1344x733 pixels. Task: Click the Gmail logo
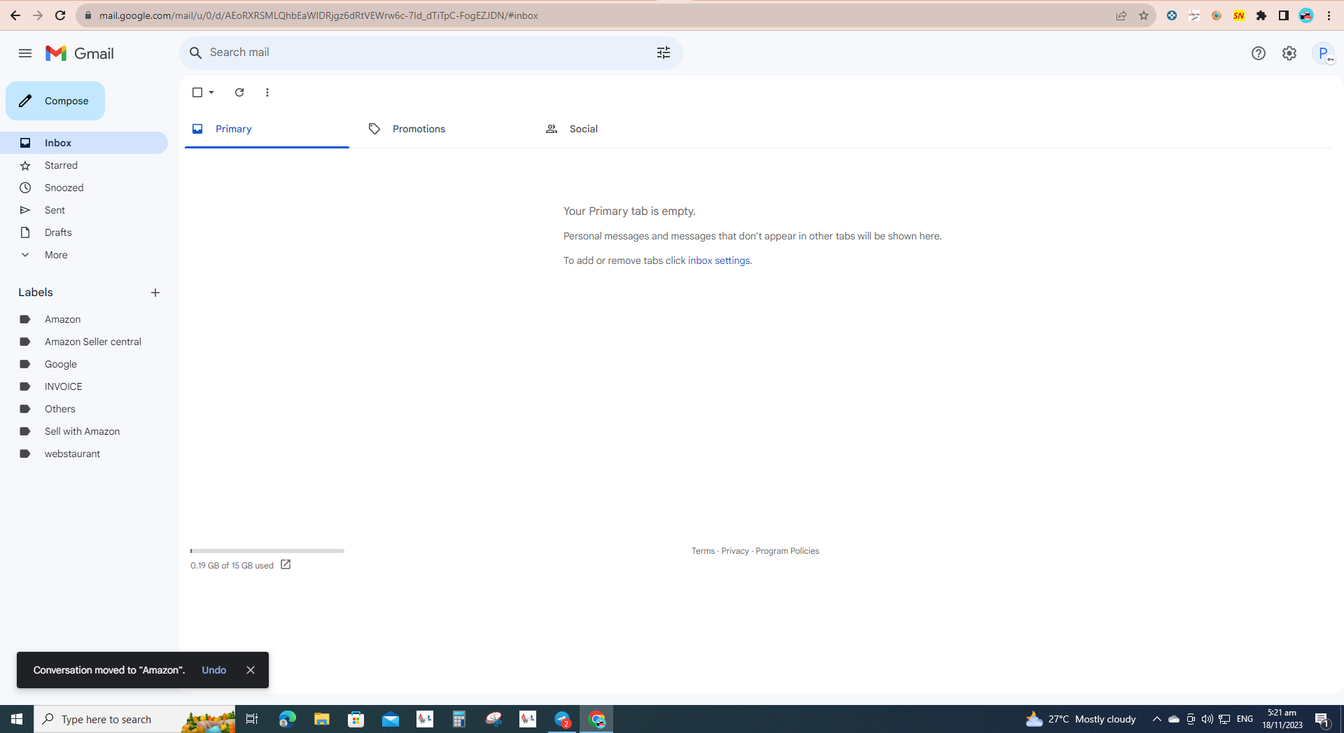(80, 53)
